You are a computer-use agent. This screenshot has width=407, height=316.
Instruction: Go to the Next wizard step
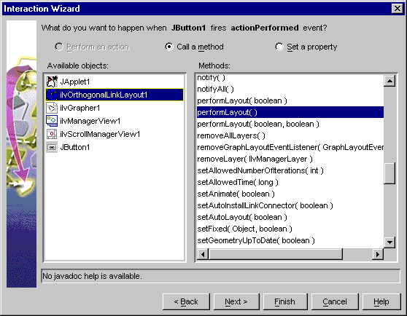tap(236, 301)
